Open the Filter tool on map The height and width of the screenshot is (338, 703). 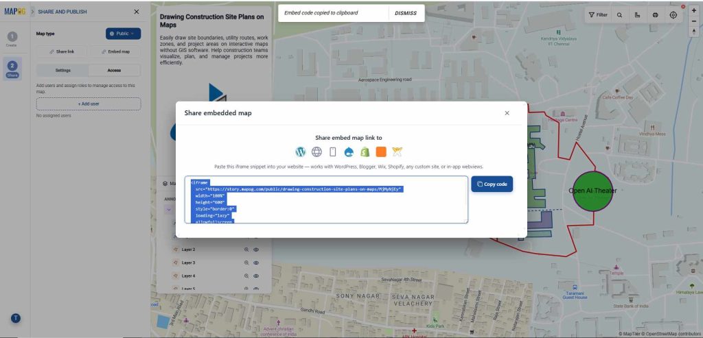pyautogui.click(x=598, y=15)
